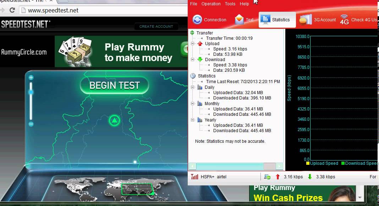Collapse the Upload tree node
Image resolution: width=379 pixels, height=206 pixels.
tap(193, 44)
